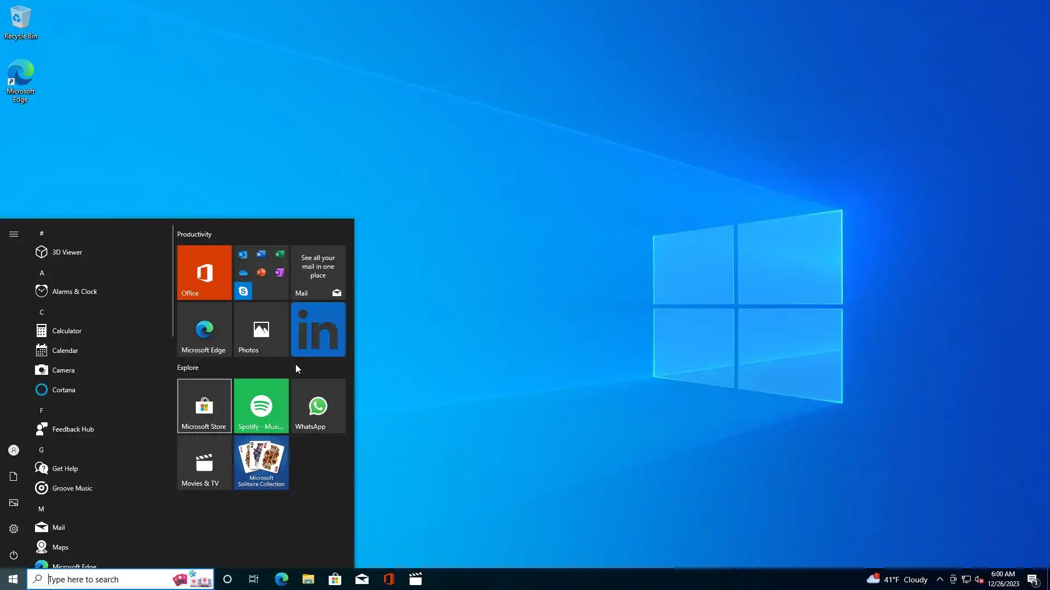The width and height of the screenshot is (1050, 590).
Task: Launch the LinkedIn tile
Action: click(x=318, y=329)
